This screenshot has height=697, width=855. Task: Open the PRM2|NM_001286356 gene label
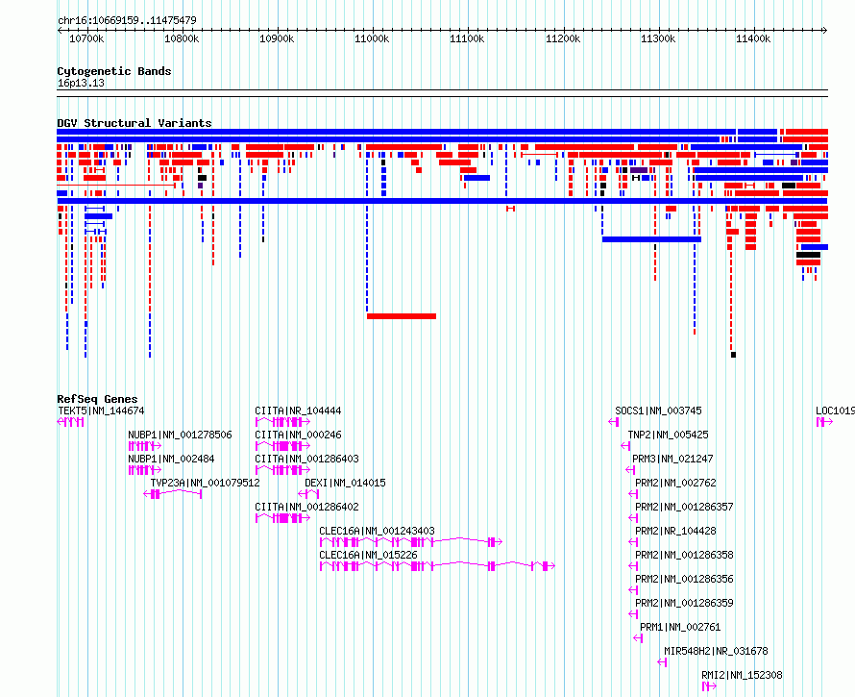(x=684, y=579)
